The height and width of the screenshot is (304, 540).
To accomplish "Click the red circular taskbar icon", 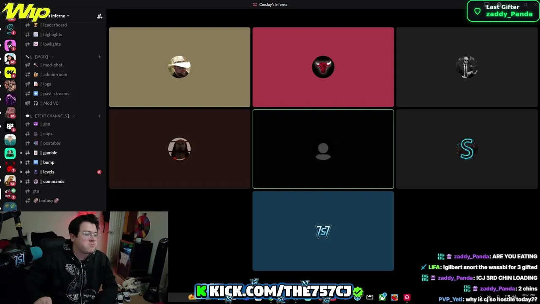I will 407,297.
